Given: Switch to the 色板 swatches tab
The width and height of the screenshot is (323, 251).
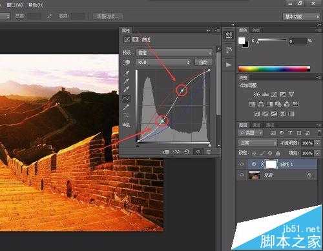Looking at the screenshot, I should pos(256,30).
